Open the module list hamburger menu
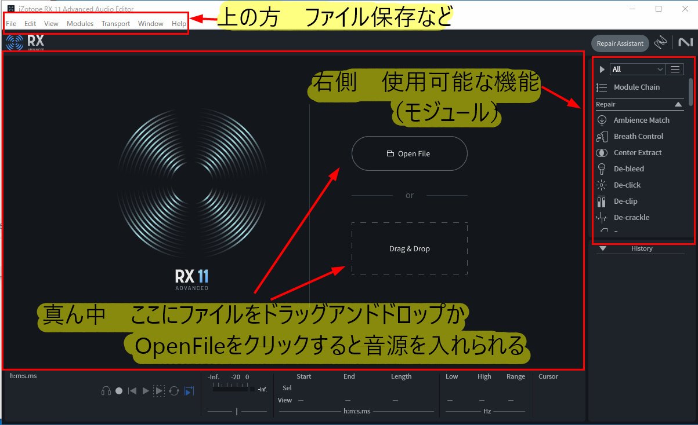The image size is (698, 425). pyautogui.click(x=675, y=69)
